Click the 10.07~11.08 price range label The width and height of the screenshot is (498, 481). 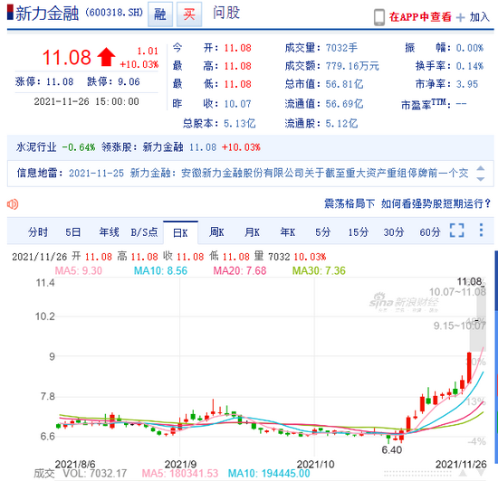click(x=457, y=292)
